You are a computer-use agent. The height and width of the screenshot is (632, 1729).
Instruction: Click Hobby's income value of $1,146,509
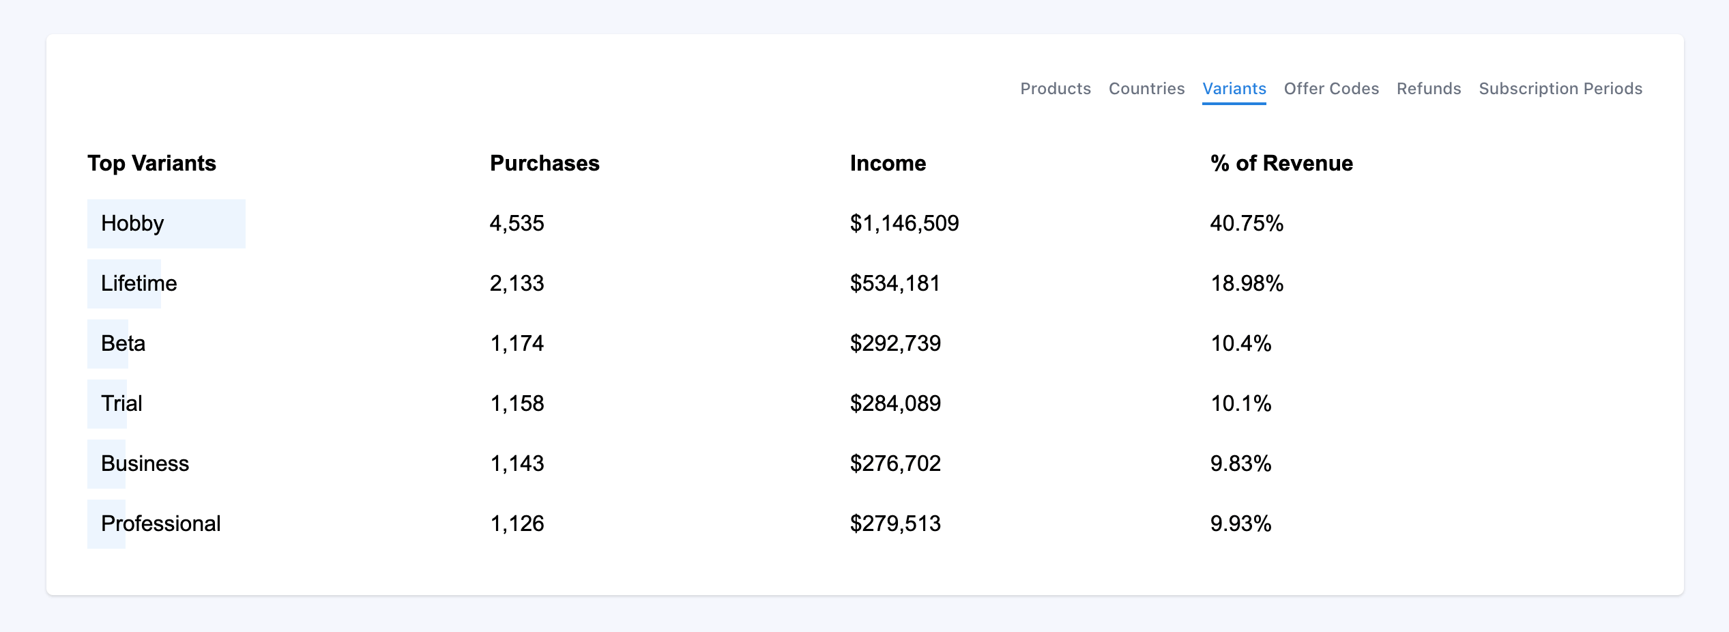pyautogui.click(x=903, y=223)
